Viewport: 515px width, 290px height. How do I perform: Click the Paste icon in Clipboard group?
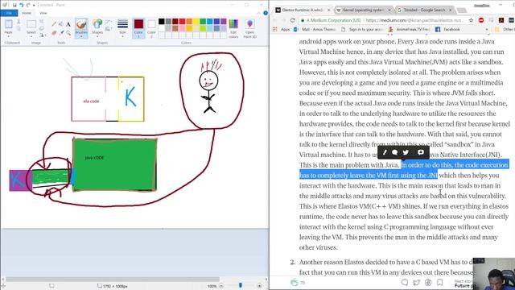tap(9, 24)
